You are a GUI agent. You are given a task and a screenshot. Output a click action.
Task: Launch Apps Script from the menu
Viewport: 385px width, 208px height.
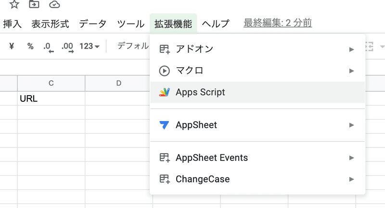point(257,92)
